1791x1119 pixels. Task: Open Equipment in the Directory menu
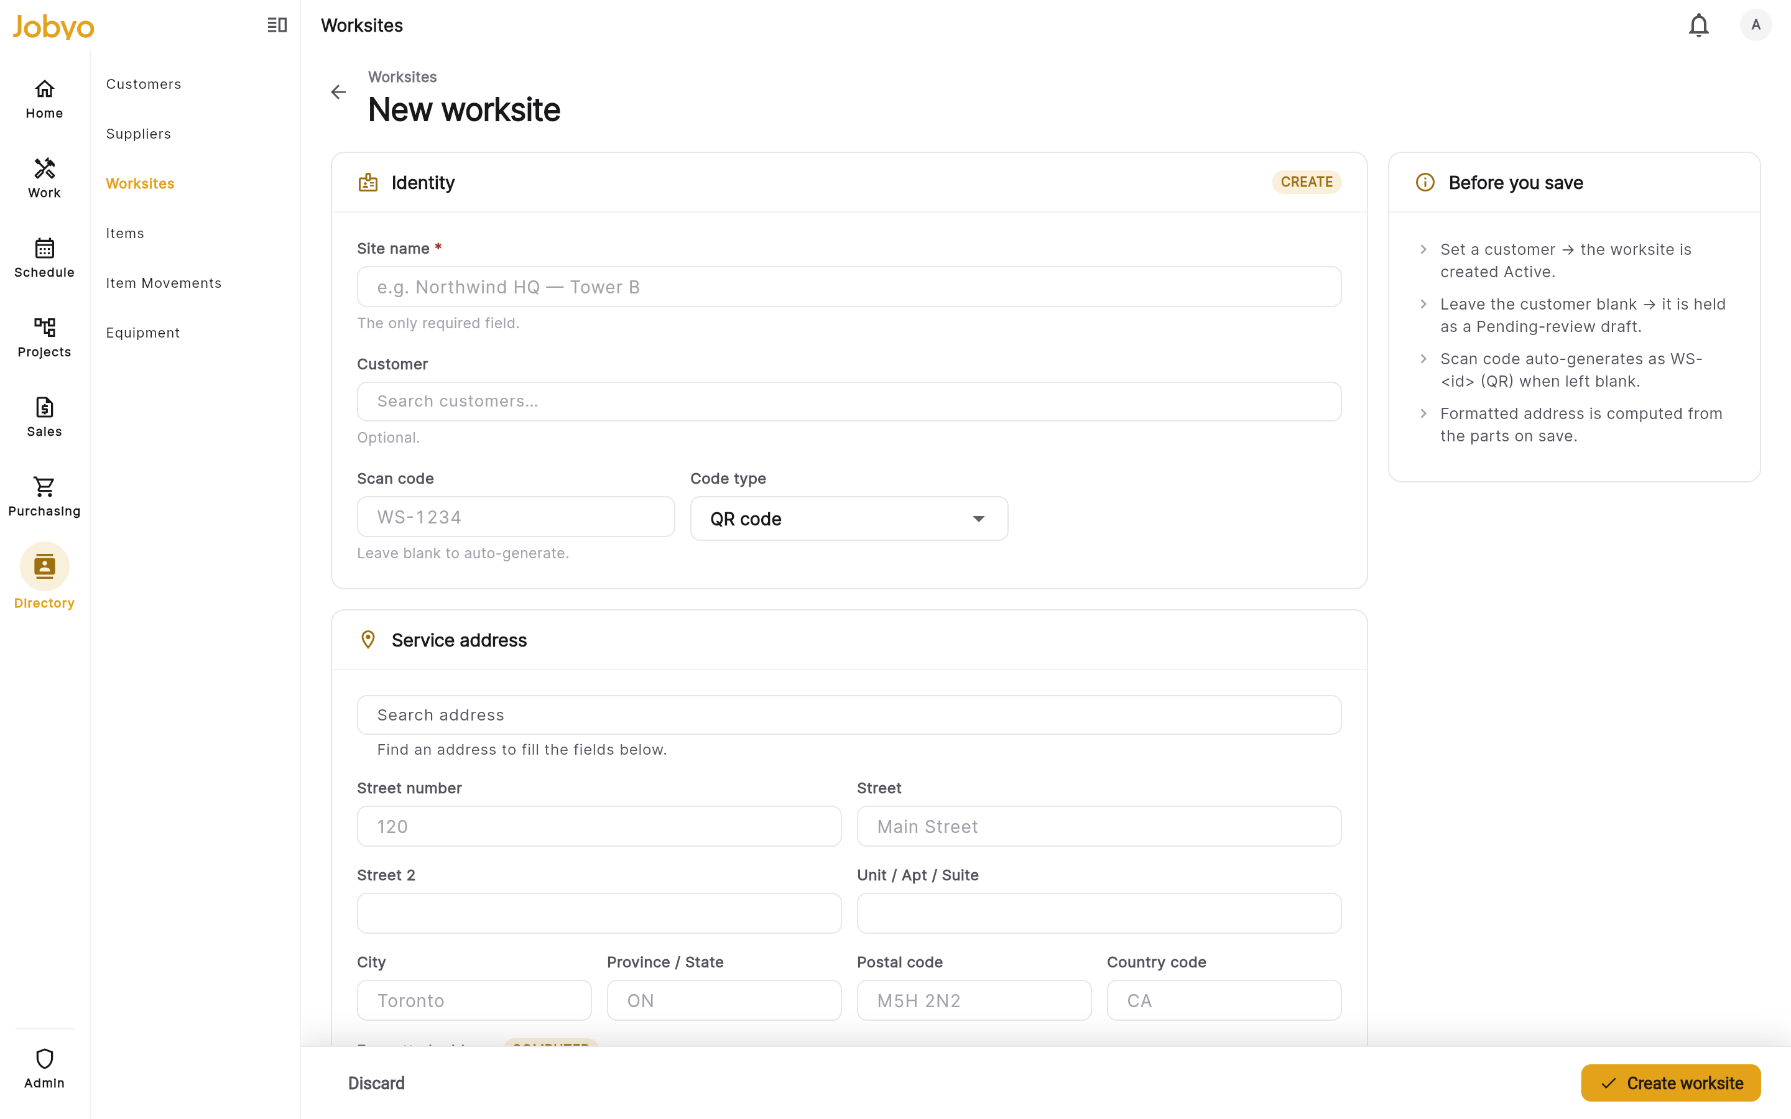tap(143, 333)
